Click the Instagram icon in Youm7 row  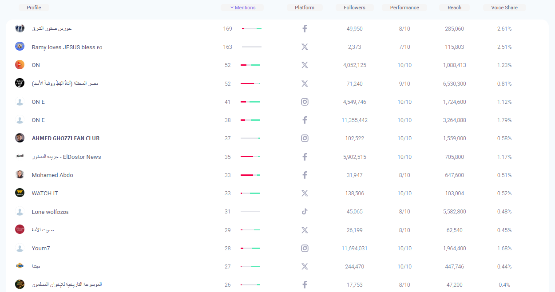click(x=305, y=249)
